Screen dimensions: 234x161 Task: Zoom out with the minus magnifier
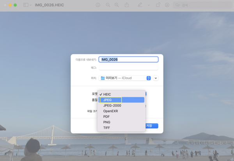(108, 5)
